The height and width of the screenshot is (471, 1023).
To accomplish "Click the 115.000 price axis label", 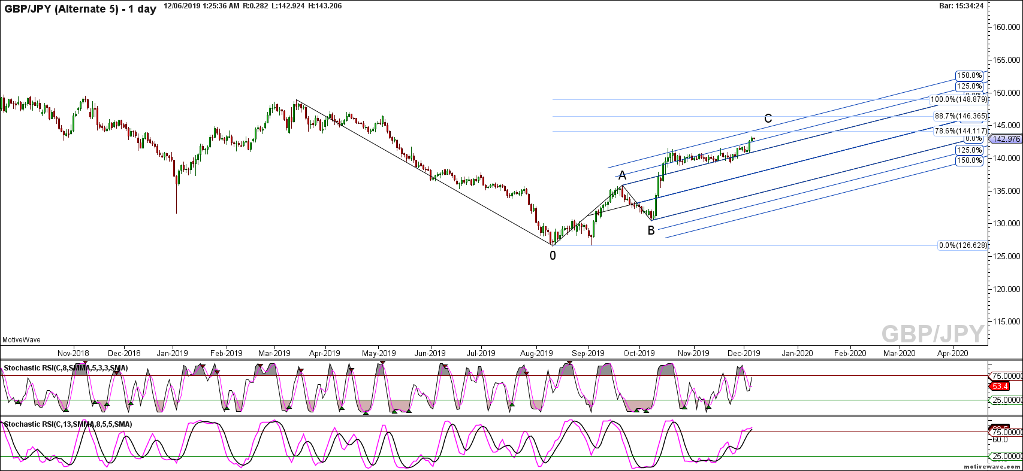I will click(x=1006, y=322).
